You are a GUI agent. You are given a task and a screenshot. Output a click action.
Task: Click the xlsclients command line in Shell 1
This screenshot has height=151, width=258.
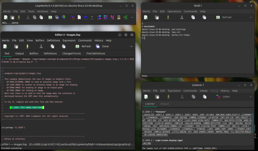click(148, 26)
